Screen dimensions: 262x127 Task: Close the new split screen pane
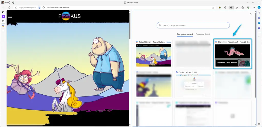[x=250, y=14]
